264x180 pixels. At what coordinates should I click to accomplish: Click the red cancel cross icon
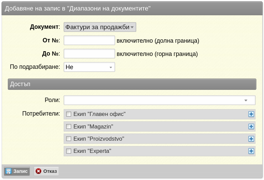tap(38, 171)
